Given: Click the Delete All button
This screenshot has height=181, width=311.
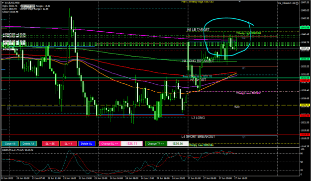Looking at the screenshot, I should (28, 144).
